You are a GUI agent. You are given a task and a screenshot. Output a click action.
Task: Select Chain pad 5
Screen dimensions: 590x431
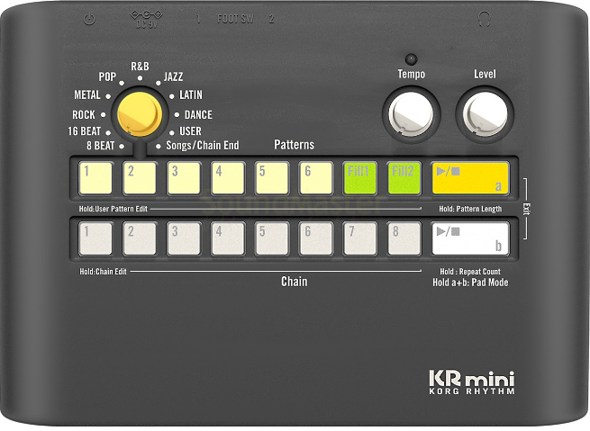pyautogui.click(x=272, y=238)
